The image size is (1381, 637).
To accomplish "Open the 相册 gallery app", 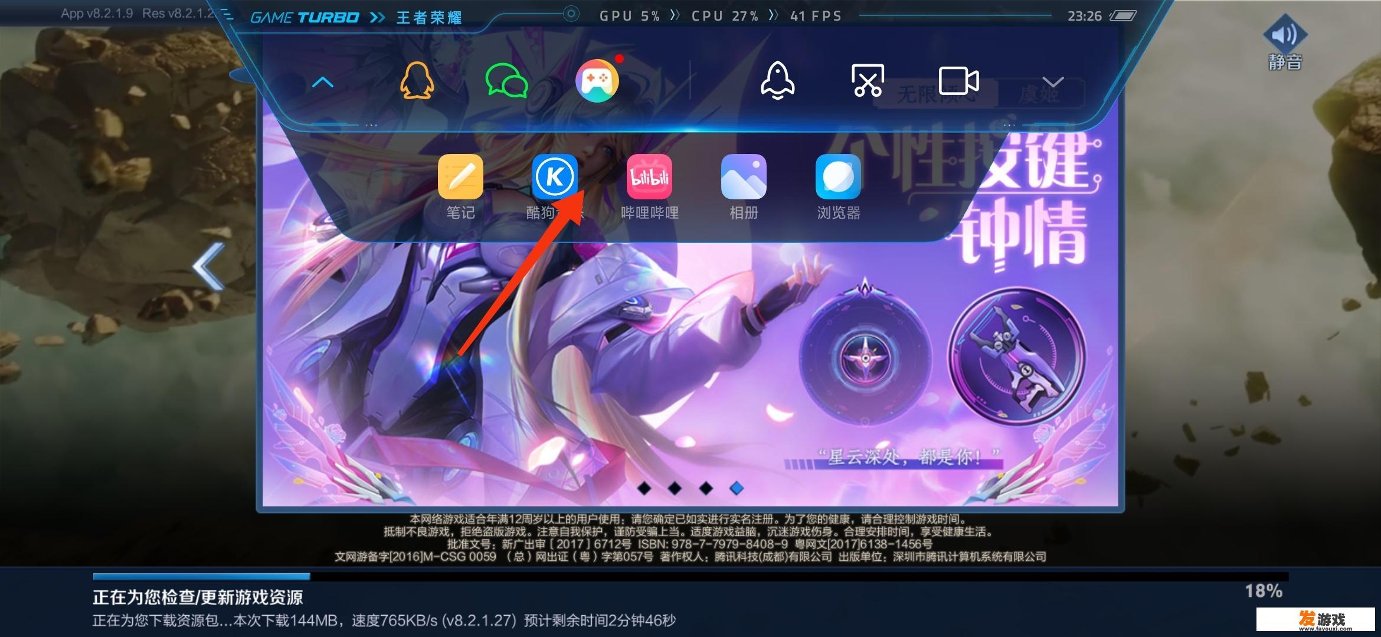I will pyautogui.click(x=744, y=177).
